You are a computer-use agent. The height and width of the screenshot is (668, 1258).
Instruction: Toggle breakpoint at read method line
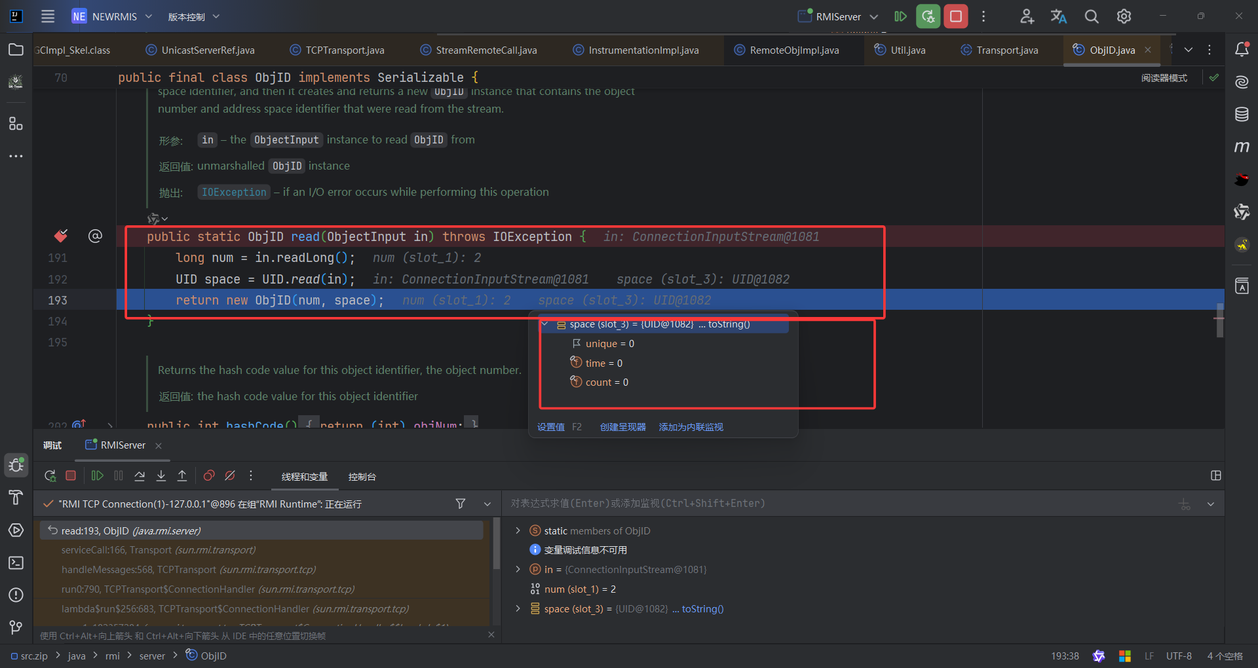coord(61,236)
